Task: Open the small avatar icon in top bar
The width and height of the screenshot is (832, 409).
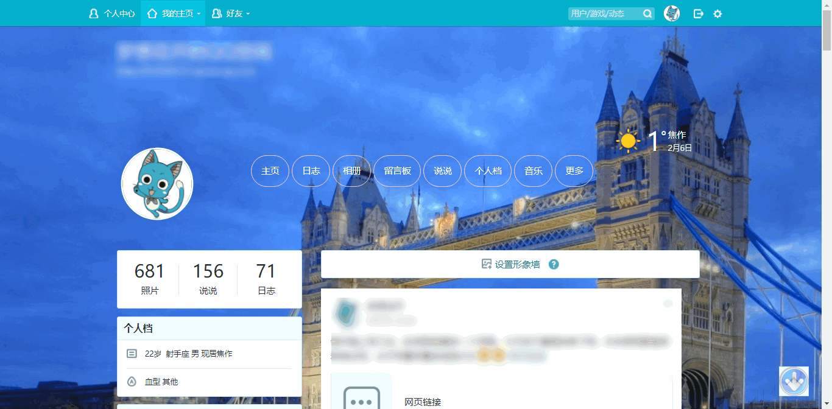Action: [672, 13]
